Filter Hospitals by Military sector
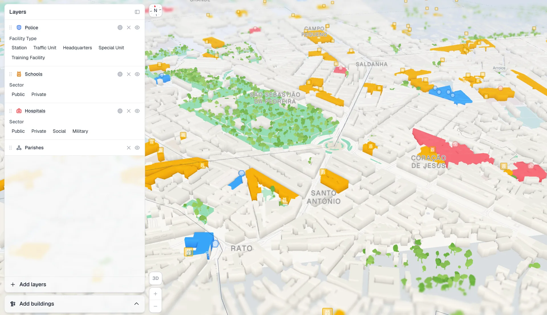This screenshot has height=315, width=547. coord(80,131)
